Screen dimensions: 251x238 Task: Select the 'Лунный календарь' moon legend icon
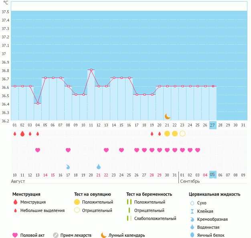point(104,235)
